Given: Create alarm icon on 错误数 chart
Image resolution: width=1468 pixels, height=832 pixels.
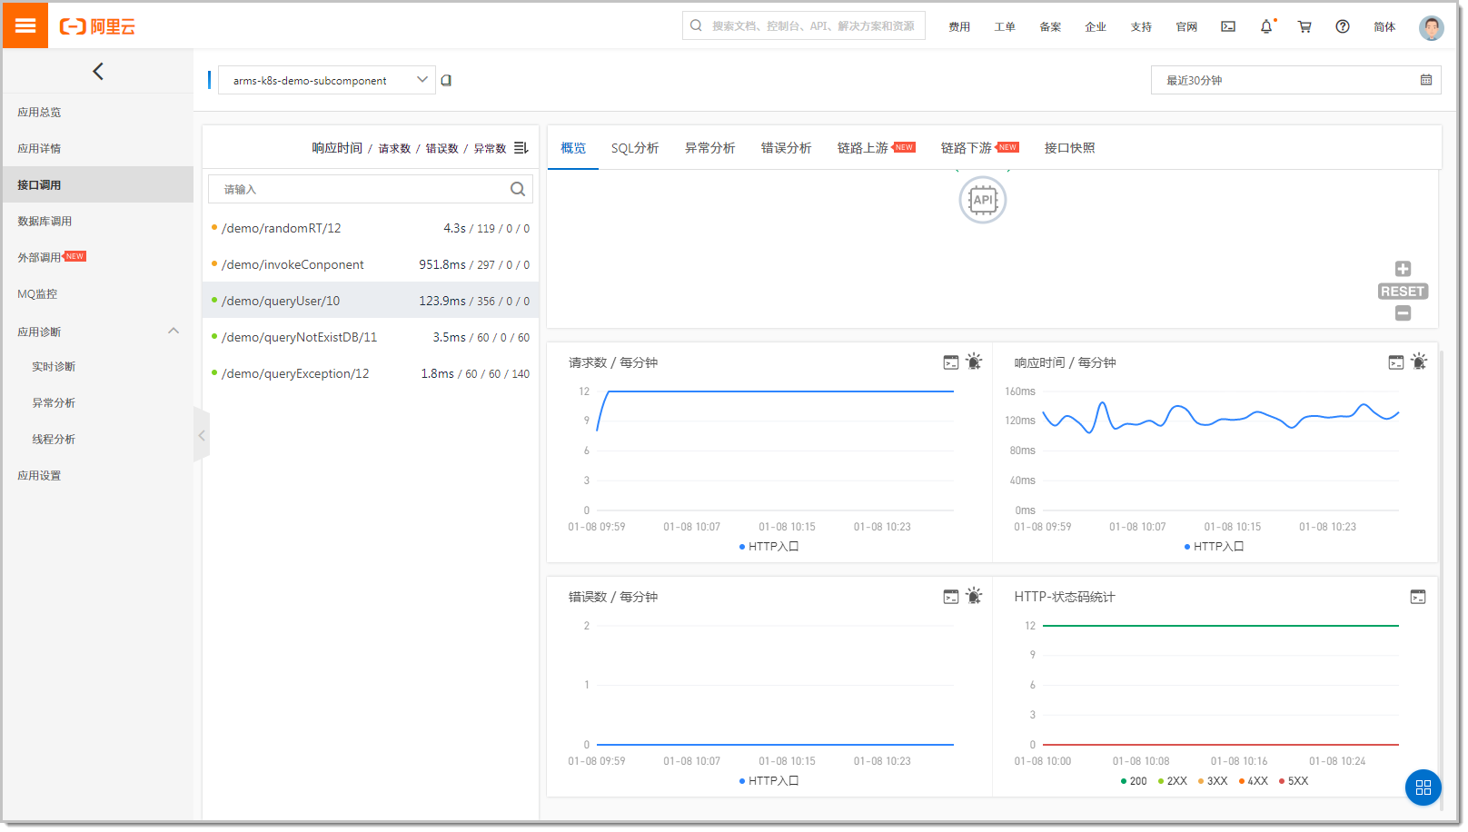Looking at the screenshot, I should coord(974,596).
